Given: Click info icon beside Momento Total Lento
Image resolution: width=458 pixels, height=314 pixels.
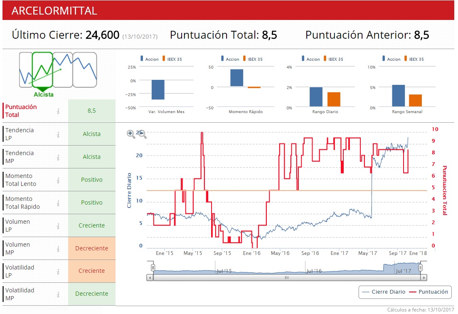Looking at the screenshot, I should click(x=59, y=180).
